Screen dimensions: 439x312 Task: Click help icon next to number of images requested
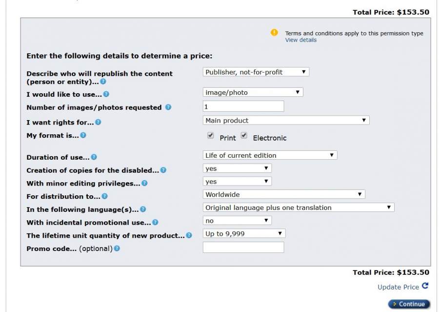[168, 107]
